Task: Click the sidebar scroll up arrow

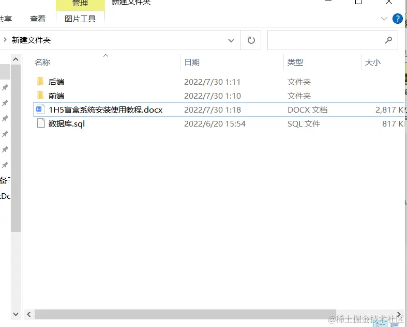Action: (16, 59)
